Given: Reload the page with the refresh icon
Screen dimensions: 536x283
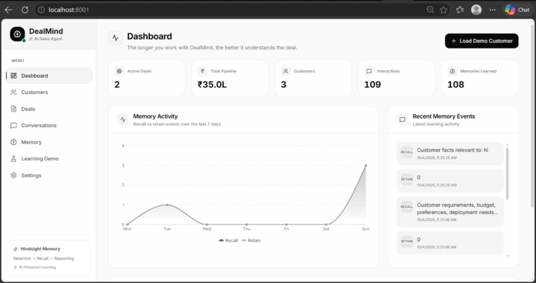Looking at the screenshot, I should coord(25,10).
